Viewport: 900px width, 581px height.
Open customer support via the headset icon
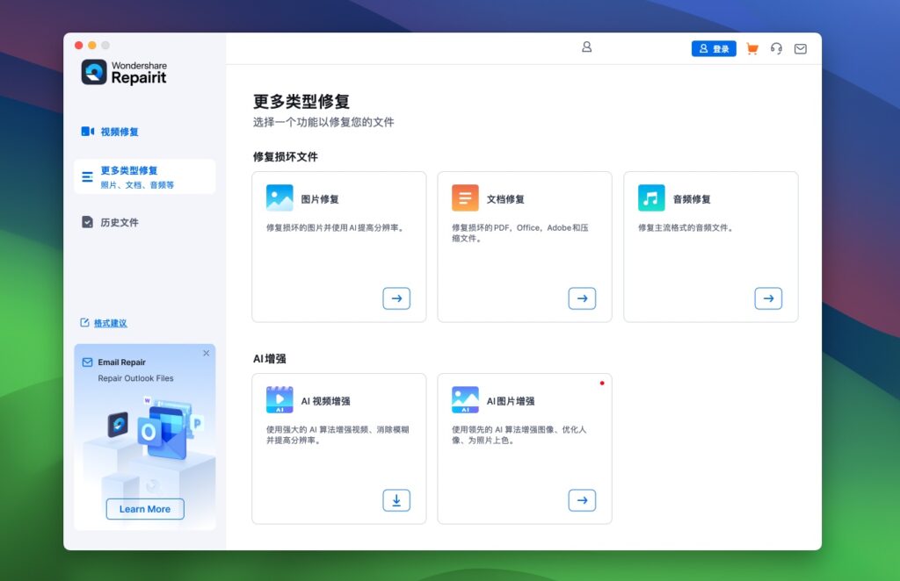click(776, 49)
